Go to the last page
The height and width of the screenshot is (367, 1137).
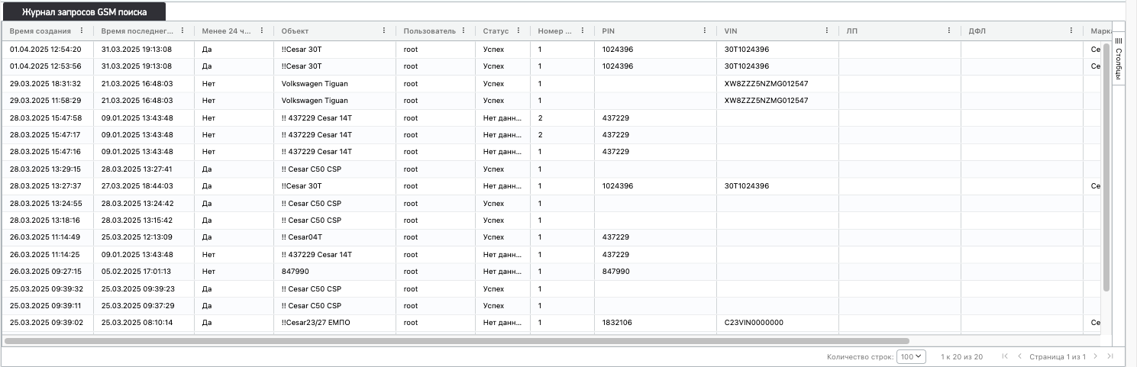click(1110, 356)
